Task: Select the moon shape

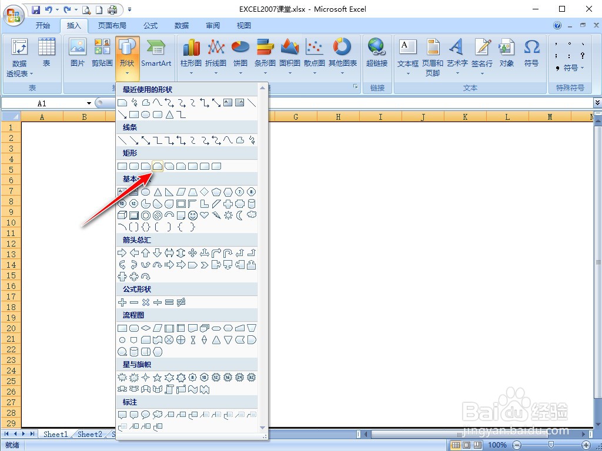Action: (x=240, y=215)
